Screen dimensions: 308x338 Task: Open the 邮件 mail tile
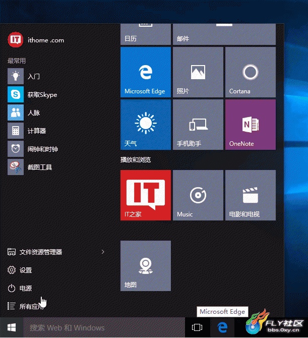[x=224, y=34]
